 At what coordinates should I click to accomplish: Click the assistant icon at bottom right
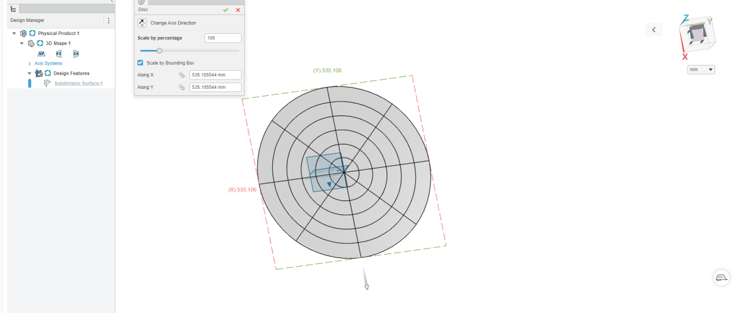point(721,278)
